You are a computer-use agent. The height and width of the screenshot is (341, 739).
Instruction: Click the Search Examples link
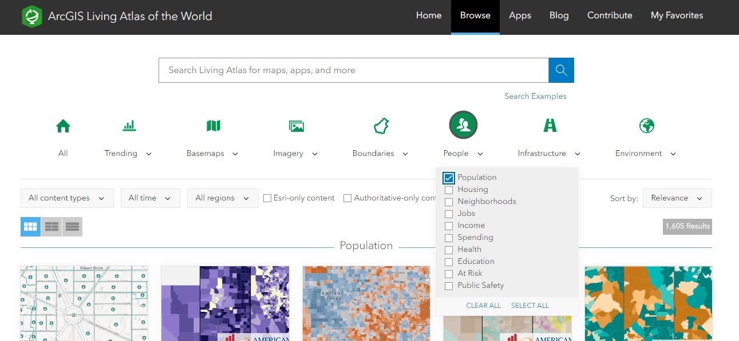point(535,96)
